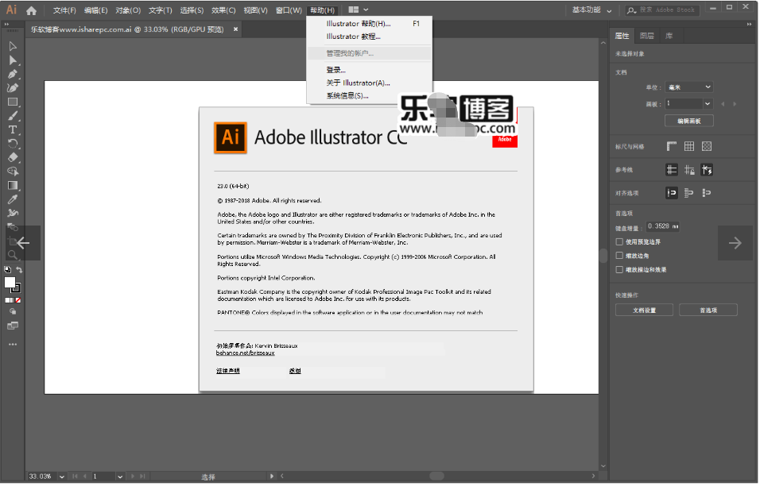
Task: Select the Selection (black arrow outline) tool
Action: [x=13, y=47]
